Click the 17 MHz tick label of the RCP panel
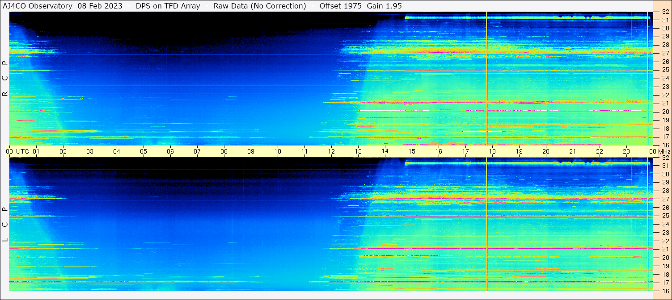672x300 pixels. (x=665, y=137)
